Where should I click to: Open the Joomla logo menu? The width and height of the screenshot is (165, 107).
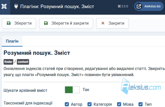pyautogui.click(x=4, y=7)
